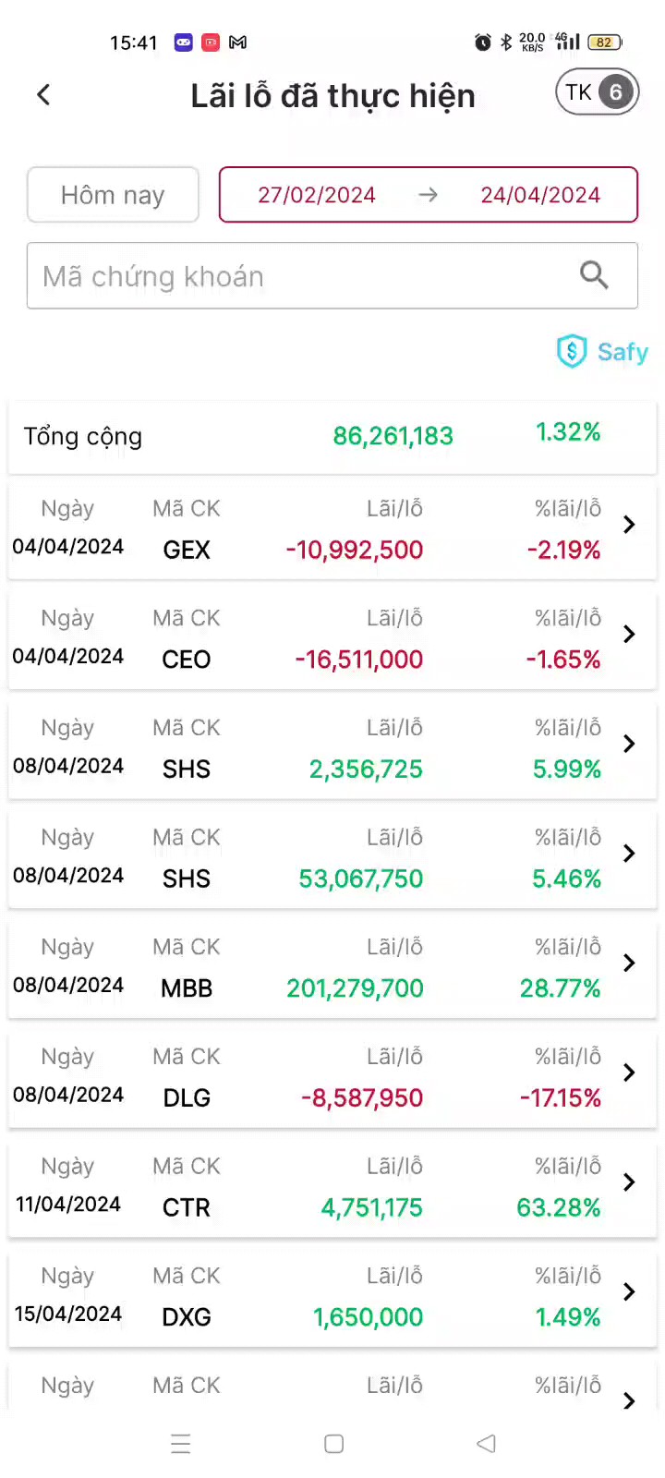Tap Android home square button
This screenshot has width=665, height=1478.
point(334,1444)
